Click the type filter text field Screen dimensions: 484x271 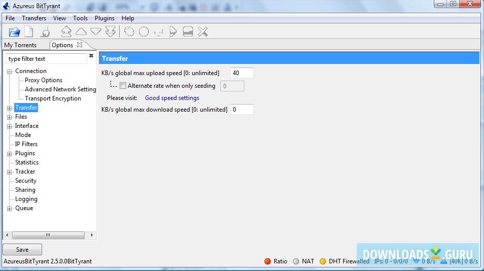click(x=46, y=59)
